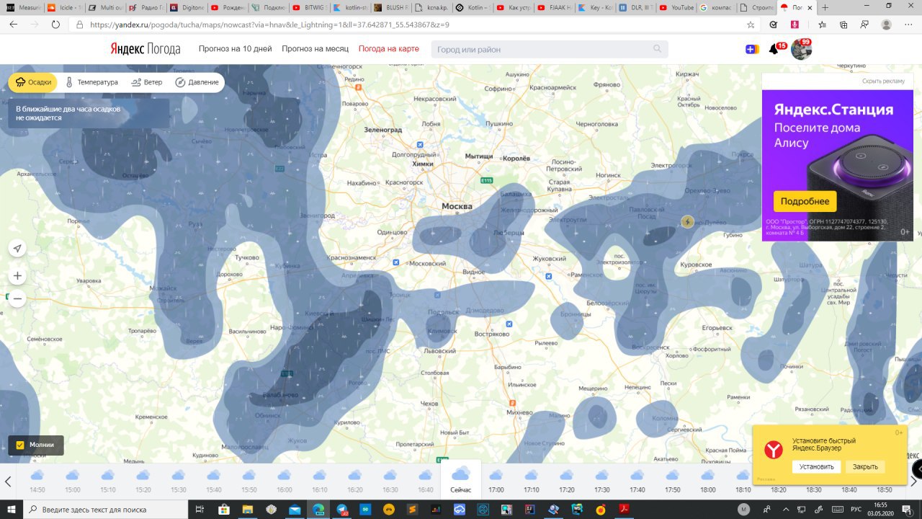Zoom in the map with plus button
This screenshot has width=922, height=519.
click(17, 276)
